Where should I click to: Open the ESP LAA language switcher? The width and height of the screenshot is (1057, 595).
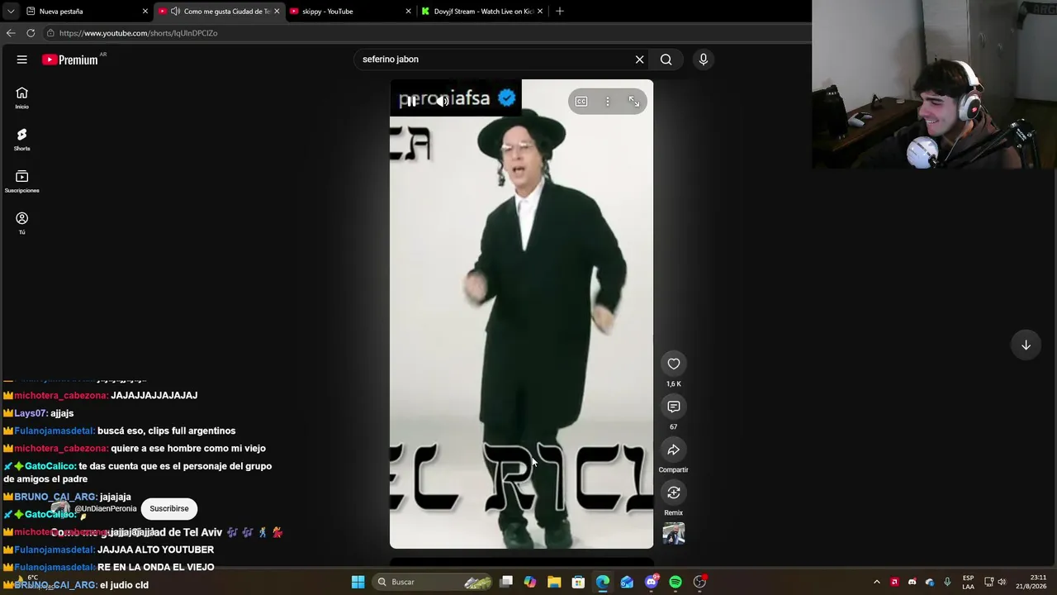pyautogui.click(x=968, y=583)
